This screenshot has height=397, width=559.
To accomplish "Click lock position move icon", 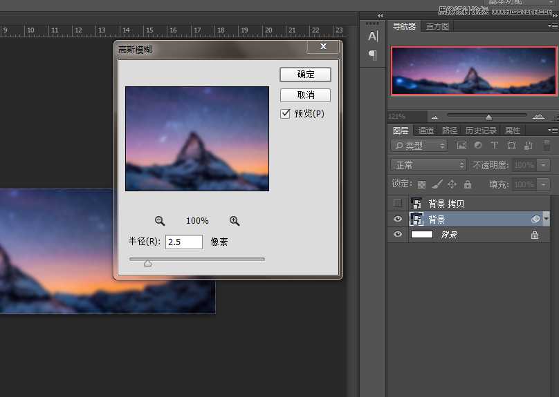I will 452,184.
